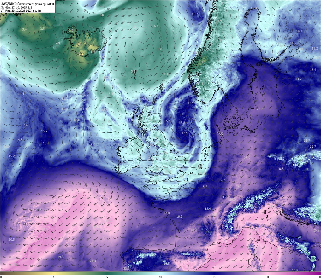Click the map value '14.9'
Screen dimensions: 321x279
pos(83,109)
